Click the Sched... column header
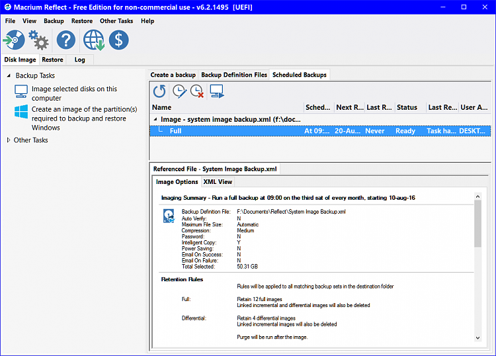496x356 pixels. (x=318, y=107)
